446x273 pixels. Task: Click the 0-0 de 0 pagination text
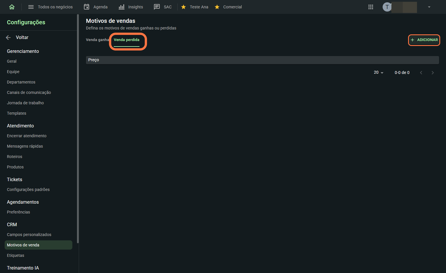click(402, 73)
